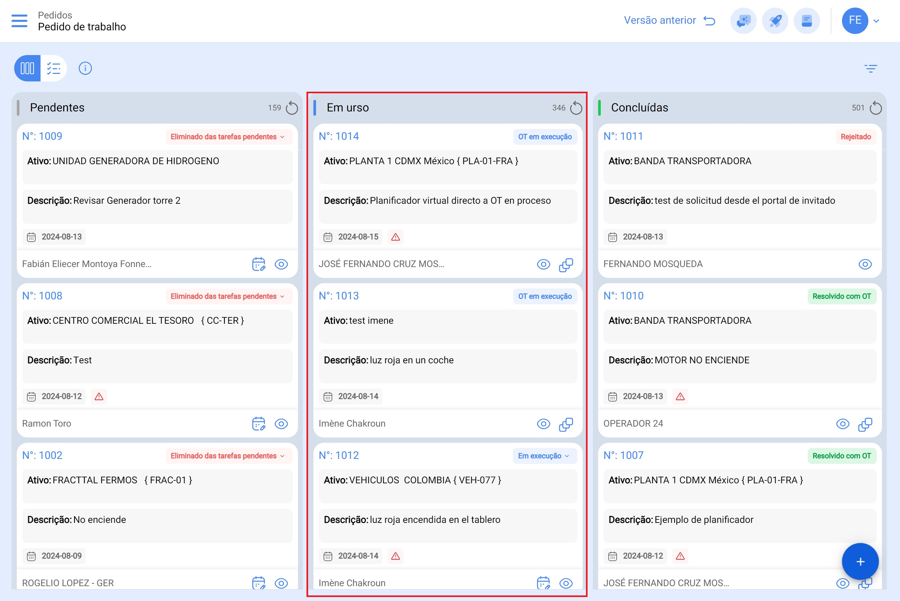Add a new work request with plus button
900x601 pixels.
pos(860,561)
